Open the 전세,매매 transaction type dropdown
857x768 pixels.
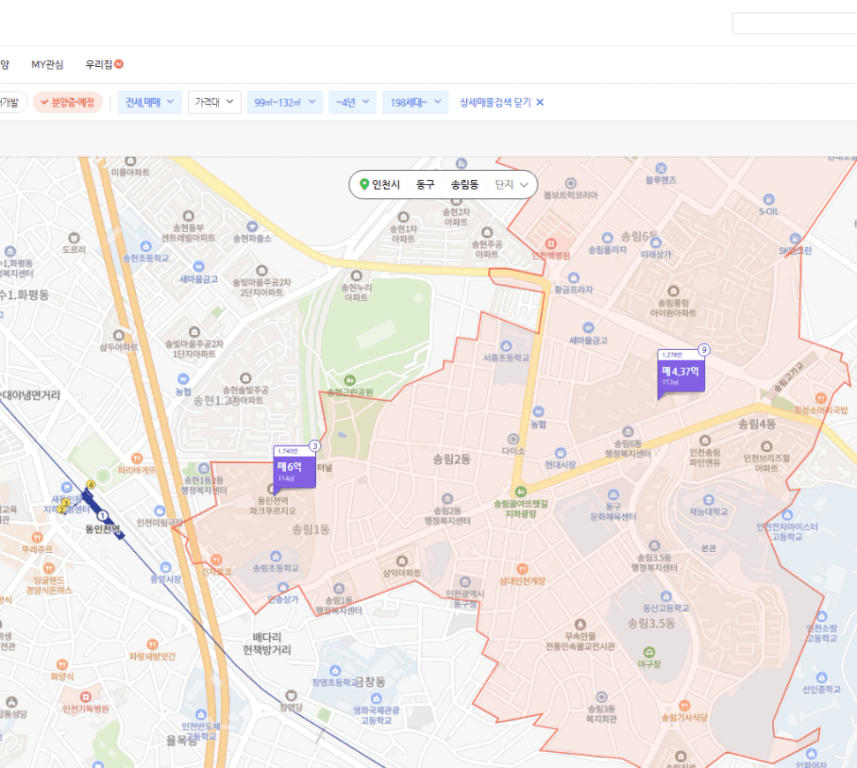pyautogui.click(x=150, y=102)
